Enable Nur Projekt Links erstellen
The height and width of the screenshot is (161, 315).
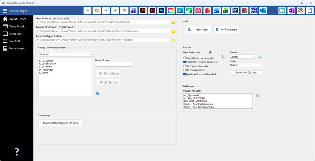click(185, 66)
